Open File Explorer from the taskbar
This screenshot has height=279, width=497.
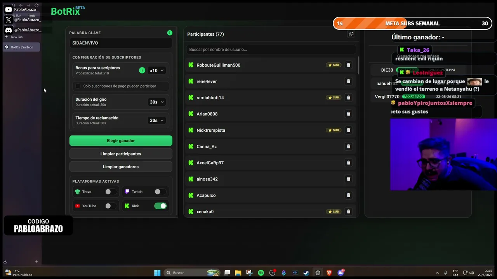click(x=238, y=273)
